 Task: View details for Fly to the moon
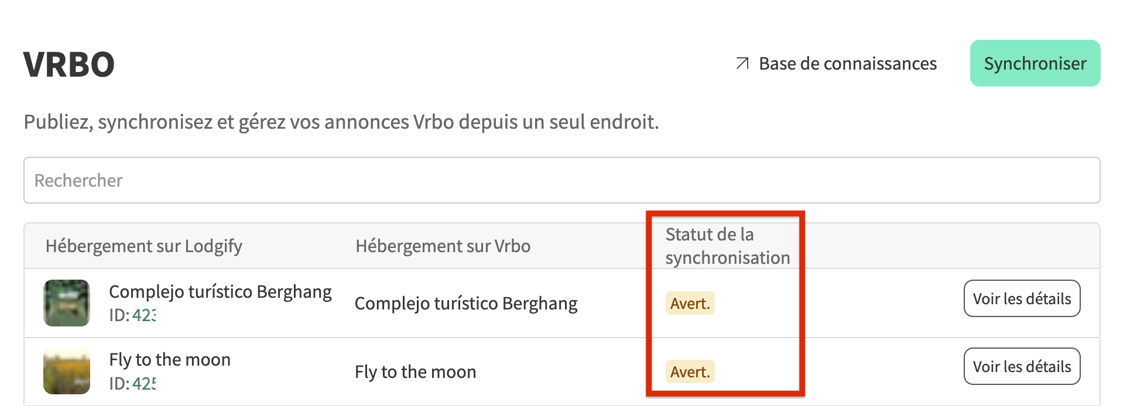1022,366
